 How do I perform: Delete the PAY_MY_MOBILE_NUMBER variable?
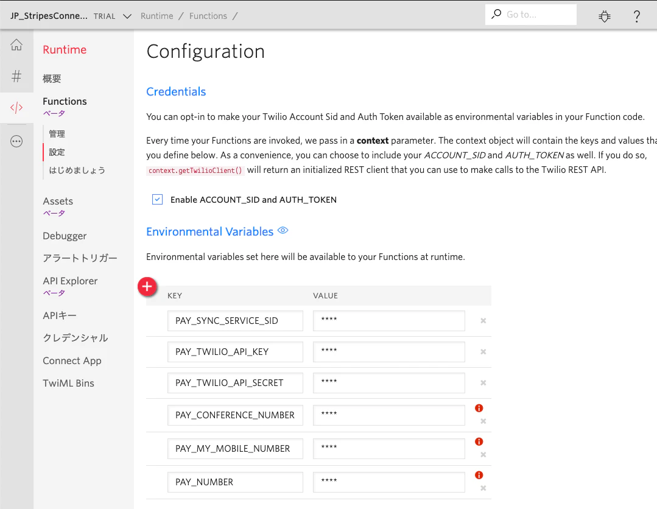(x=483, y=455)
